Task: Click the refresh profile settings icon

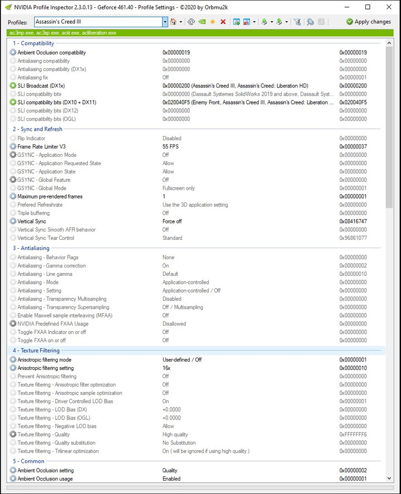Action: click(191, 22)
